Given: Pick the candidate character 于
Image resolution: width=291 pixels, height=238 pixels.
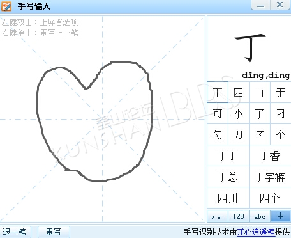Looking at the screenshot, I should point(281,92).
